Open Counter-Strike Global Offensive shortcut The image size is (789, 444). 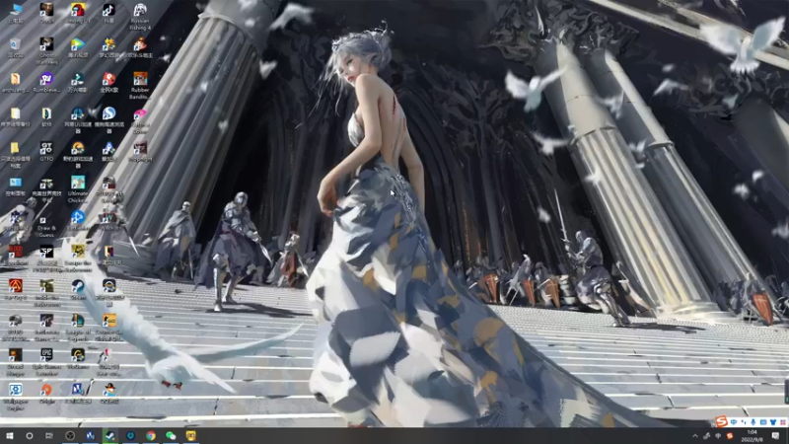[108, 320]
